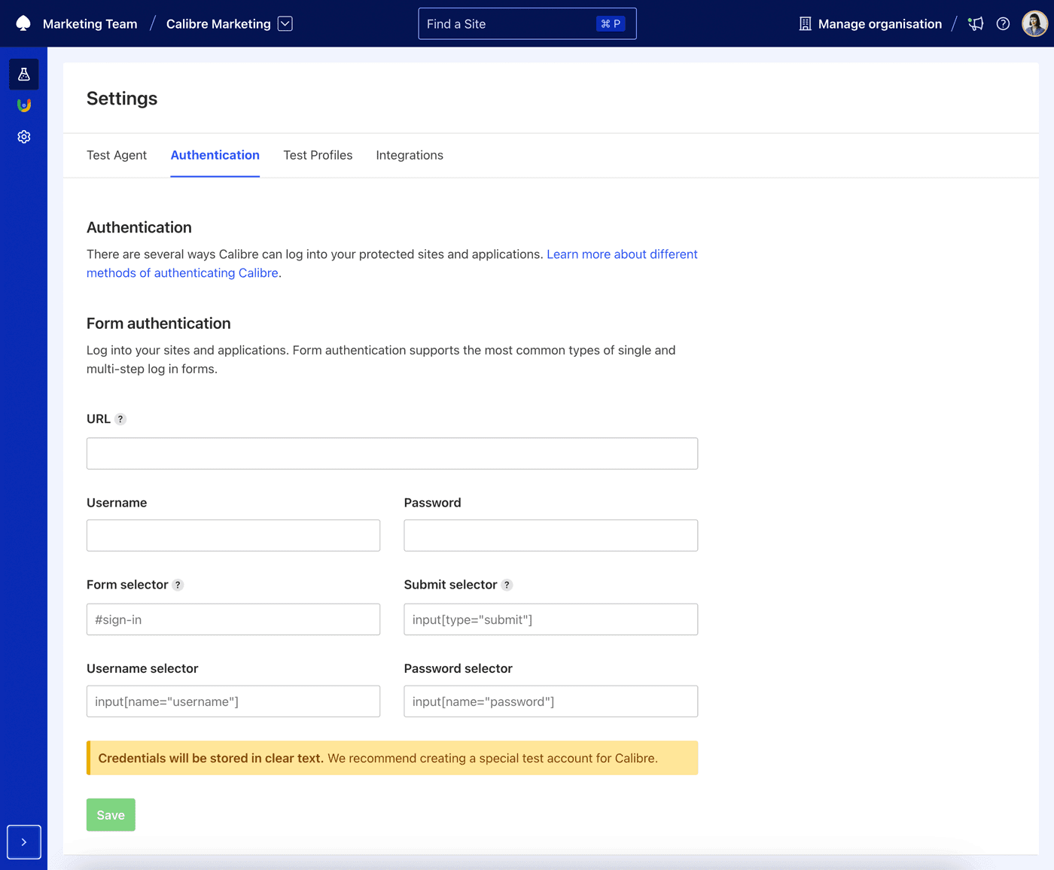Open announcements via the megaphone icon
The width and height of the screenshot is (1054, 870).
[976, 23]
